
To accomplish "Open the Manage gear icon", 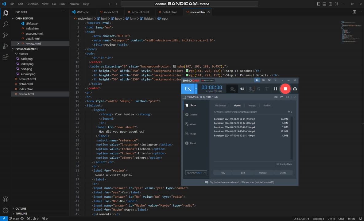I will [x=5, y=210].
